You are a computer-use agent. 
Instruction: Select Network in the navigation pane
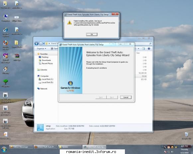(42, 89)
